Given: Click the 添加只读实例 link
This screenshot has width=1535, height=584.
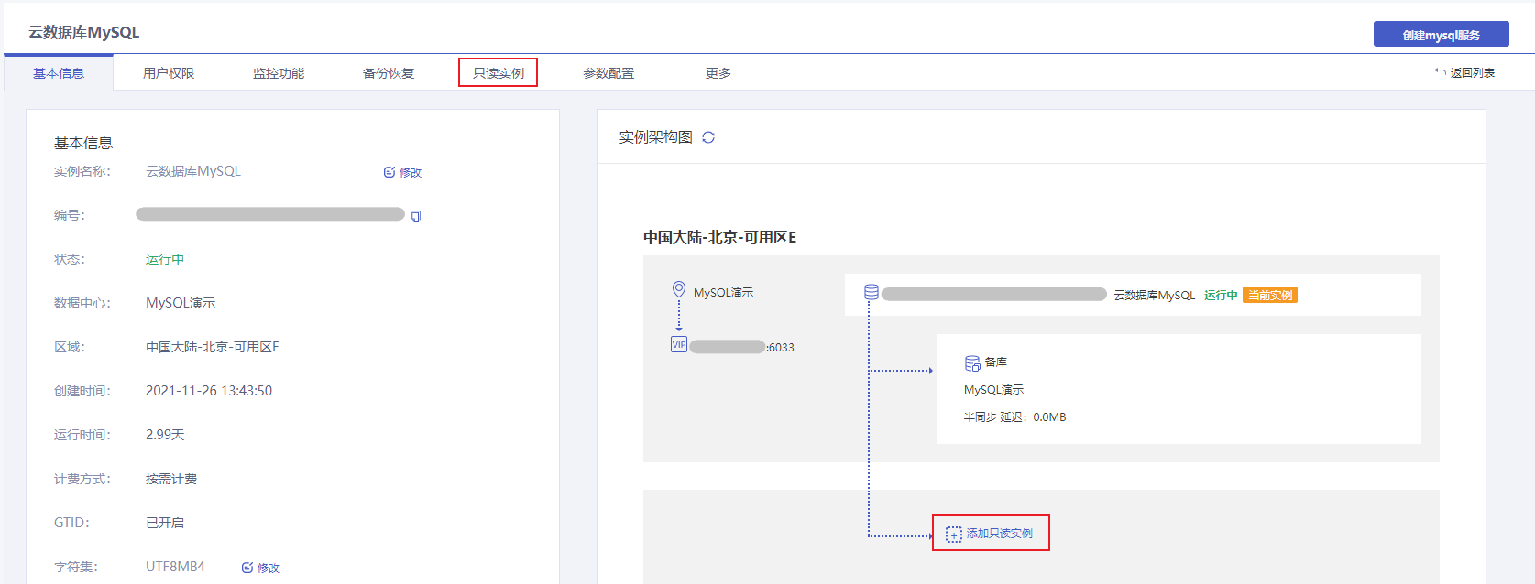Looking at the screenshot, I should pos(1000,534).
